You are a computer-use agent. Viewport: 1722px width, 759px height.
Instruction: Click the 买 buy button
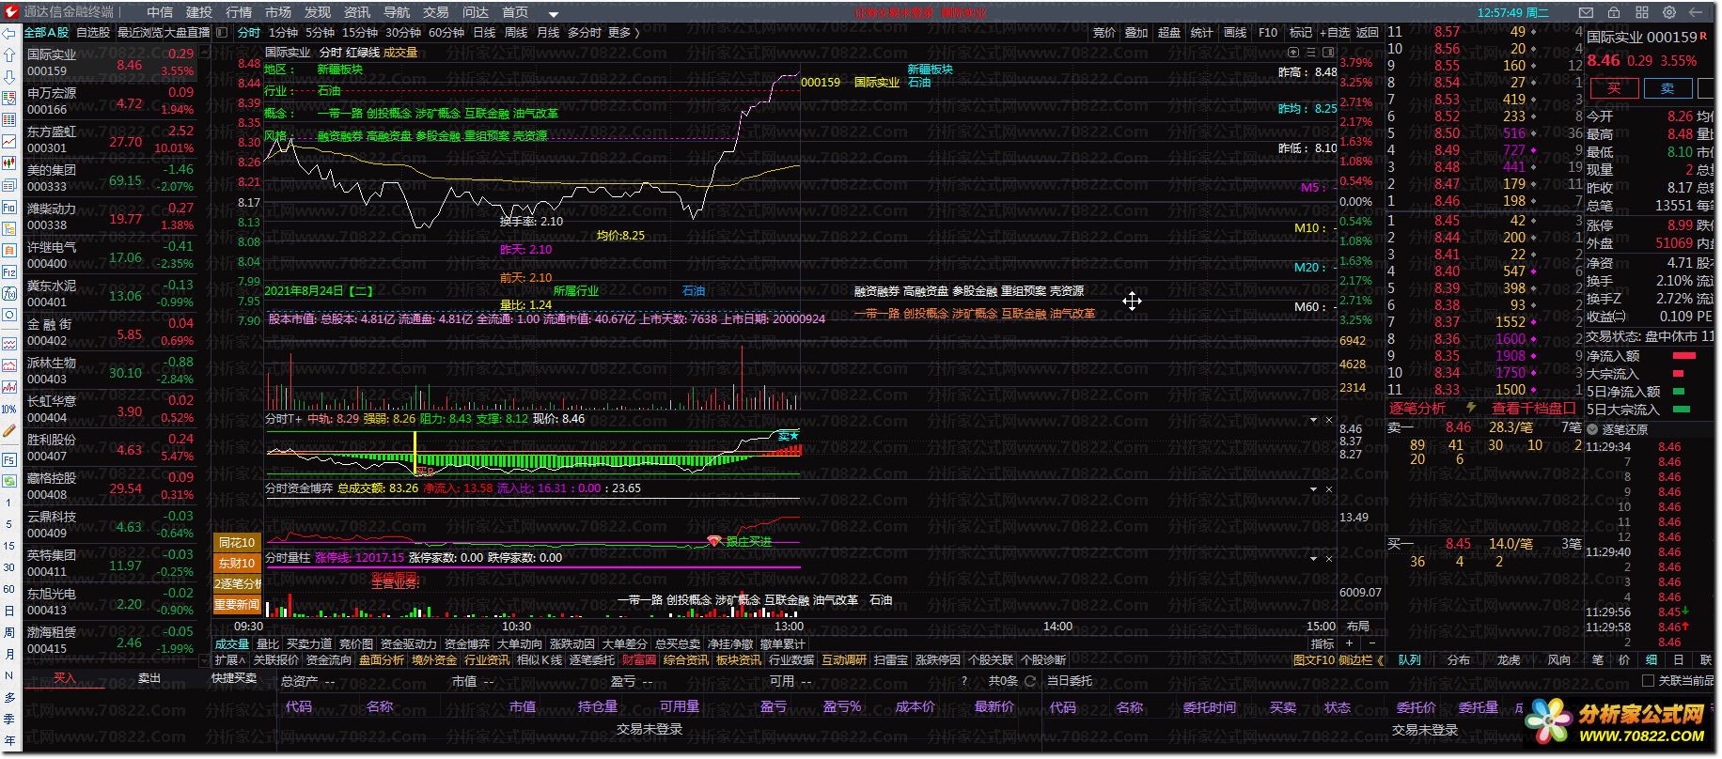click(x=1614, y=88)
